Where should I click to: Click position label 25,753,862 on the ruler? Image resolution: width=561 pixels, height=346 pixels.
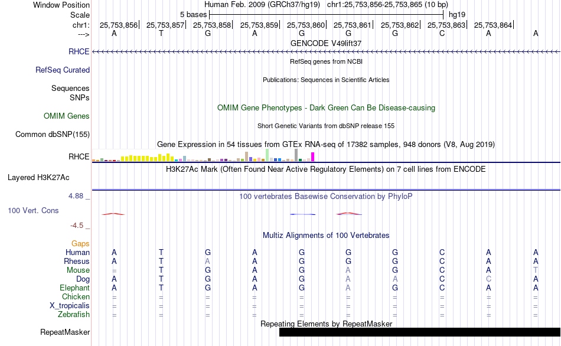[399, 25]
